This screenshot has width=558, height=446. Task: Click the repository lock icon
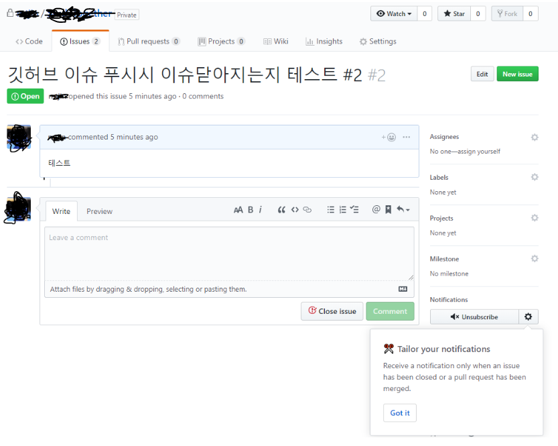tap(10, 13)
